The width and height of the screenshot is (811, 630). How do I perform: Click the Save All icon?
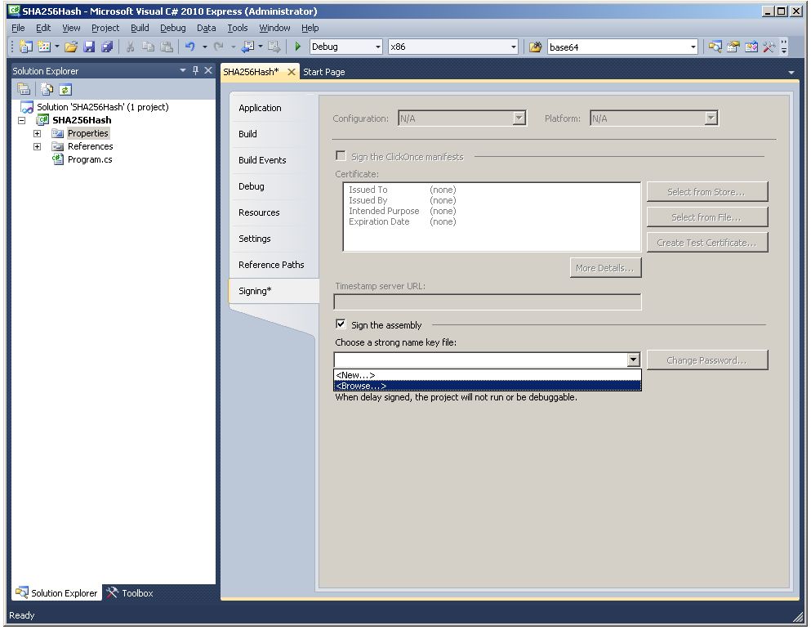(x=107, y=47)
